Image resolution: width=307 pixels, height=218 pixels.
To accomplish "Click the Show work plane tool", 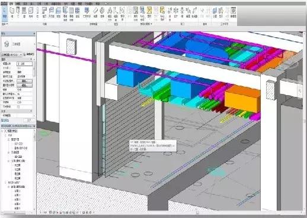I will pyautogui.click(x=221, y=12).
